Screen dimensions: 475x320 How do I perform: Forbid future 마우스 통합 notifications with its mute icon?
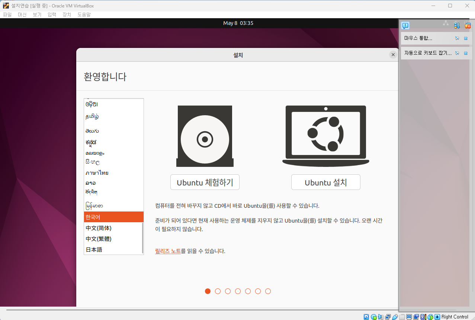click(457, 38)
